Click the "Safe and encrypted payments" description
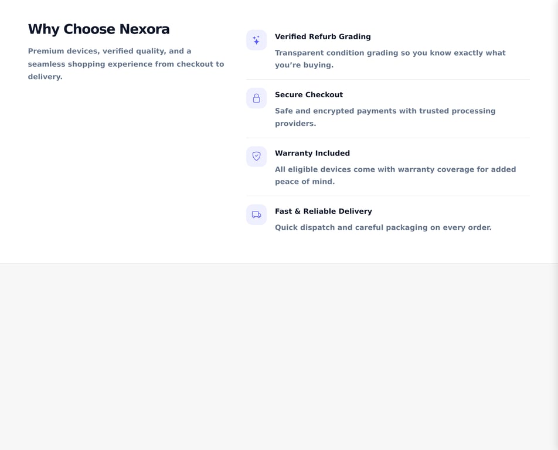 (385, 117)
